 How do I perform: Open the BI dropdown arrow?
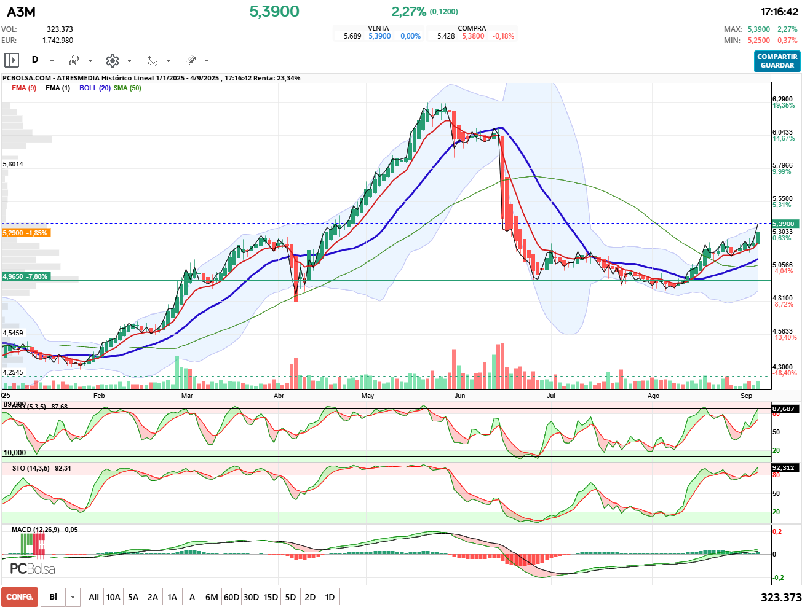(73, 597)
